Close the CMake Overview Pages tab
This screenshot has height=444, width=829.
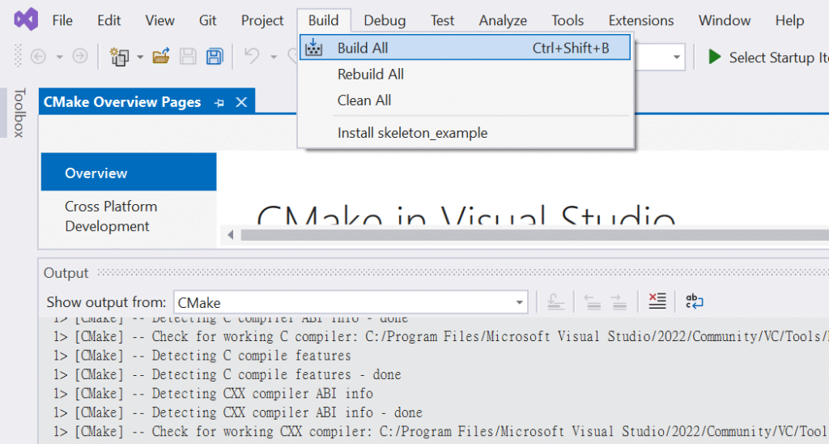point(241,102)
